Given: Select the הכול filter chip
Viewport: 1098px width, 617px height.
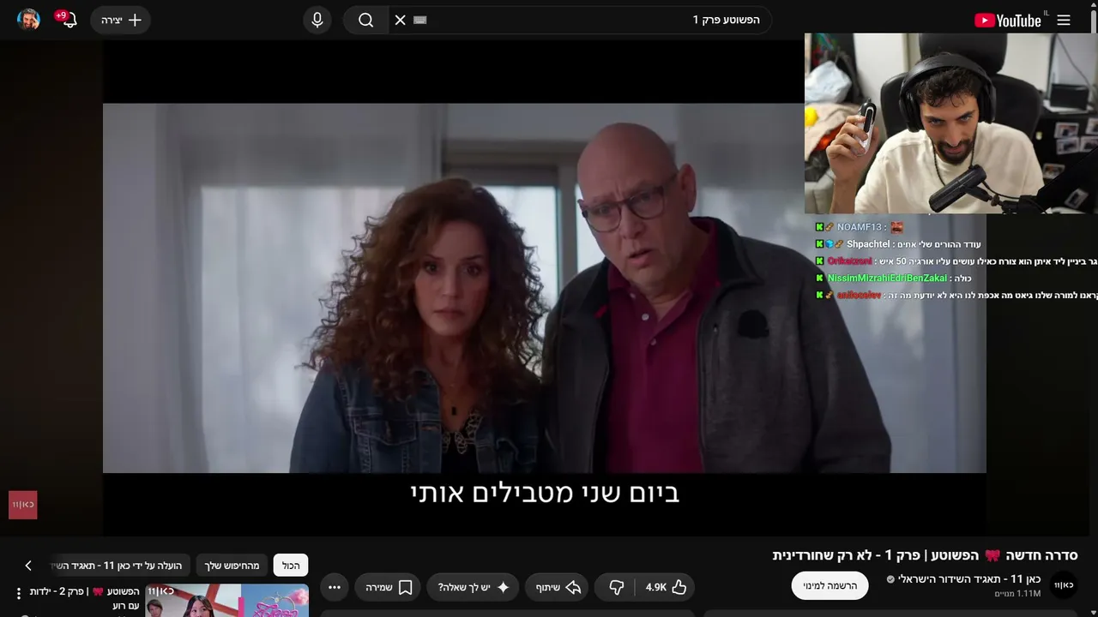Looking at the screenshot, I should point(291,566).
